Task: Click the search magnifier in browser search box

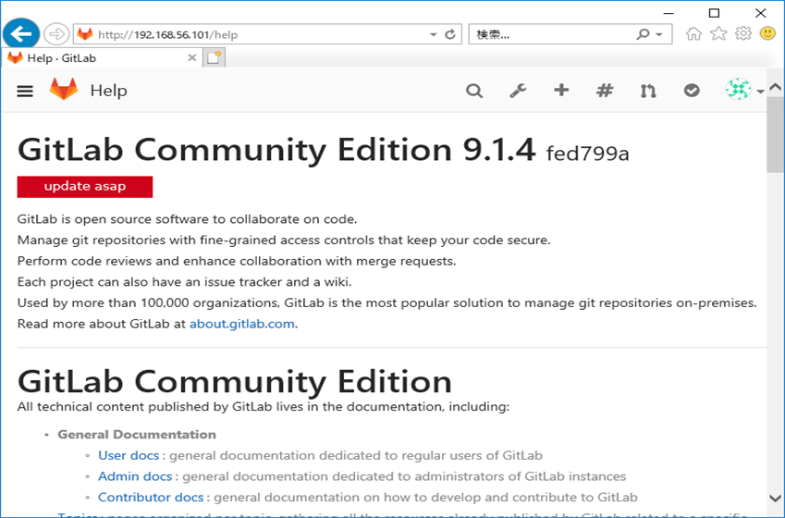Action: (x=643, y=34)
